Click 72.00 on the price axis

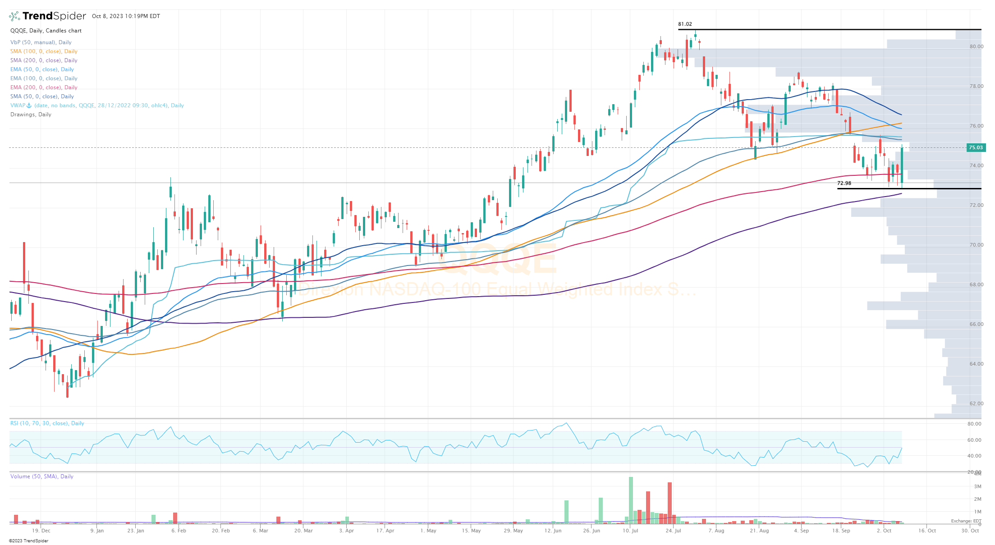click(977, 205)
